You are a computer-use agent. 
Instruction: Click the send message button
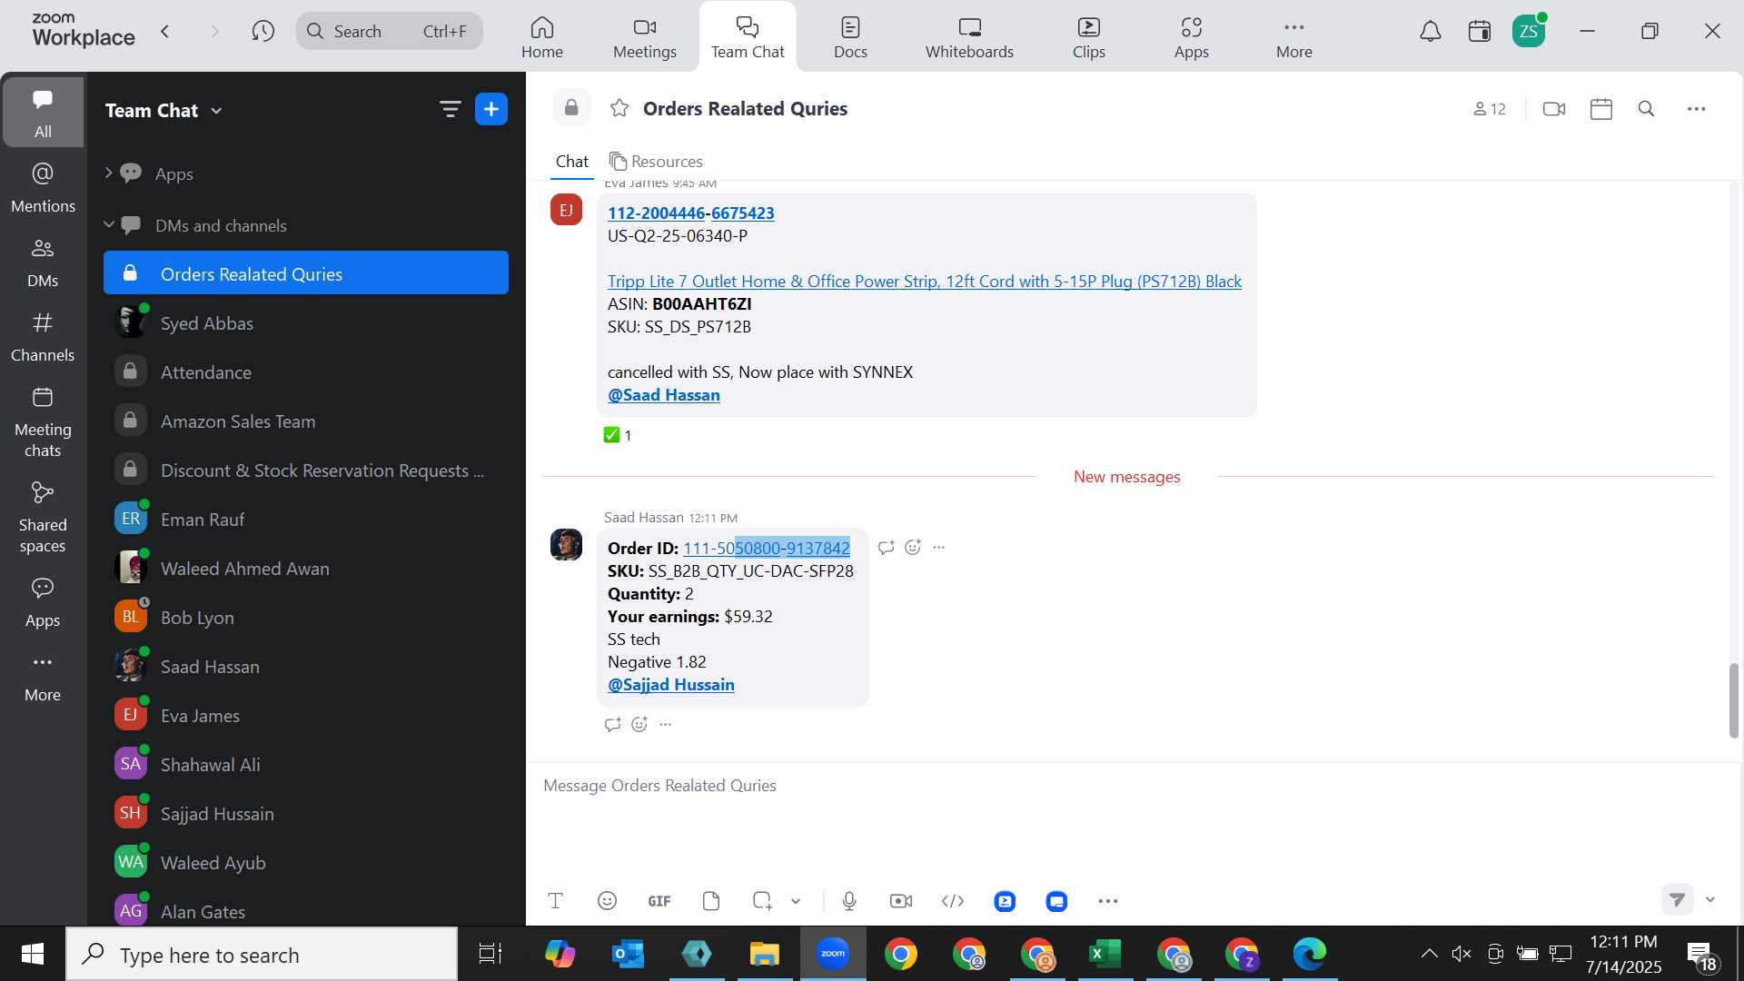(x=1678, y=899)
